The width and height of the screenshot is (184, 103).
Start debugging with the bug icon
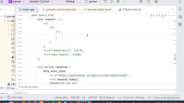pos(118,1)
